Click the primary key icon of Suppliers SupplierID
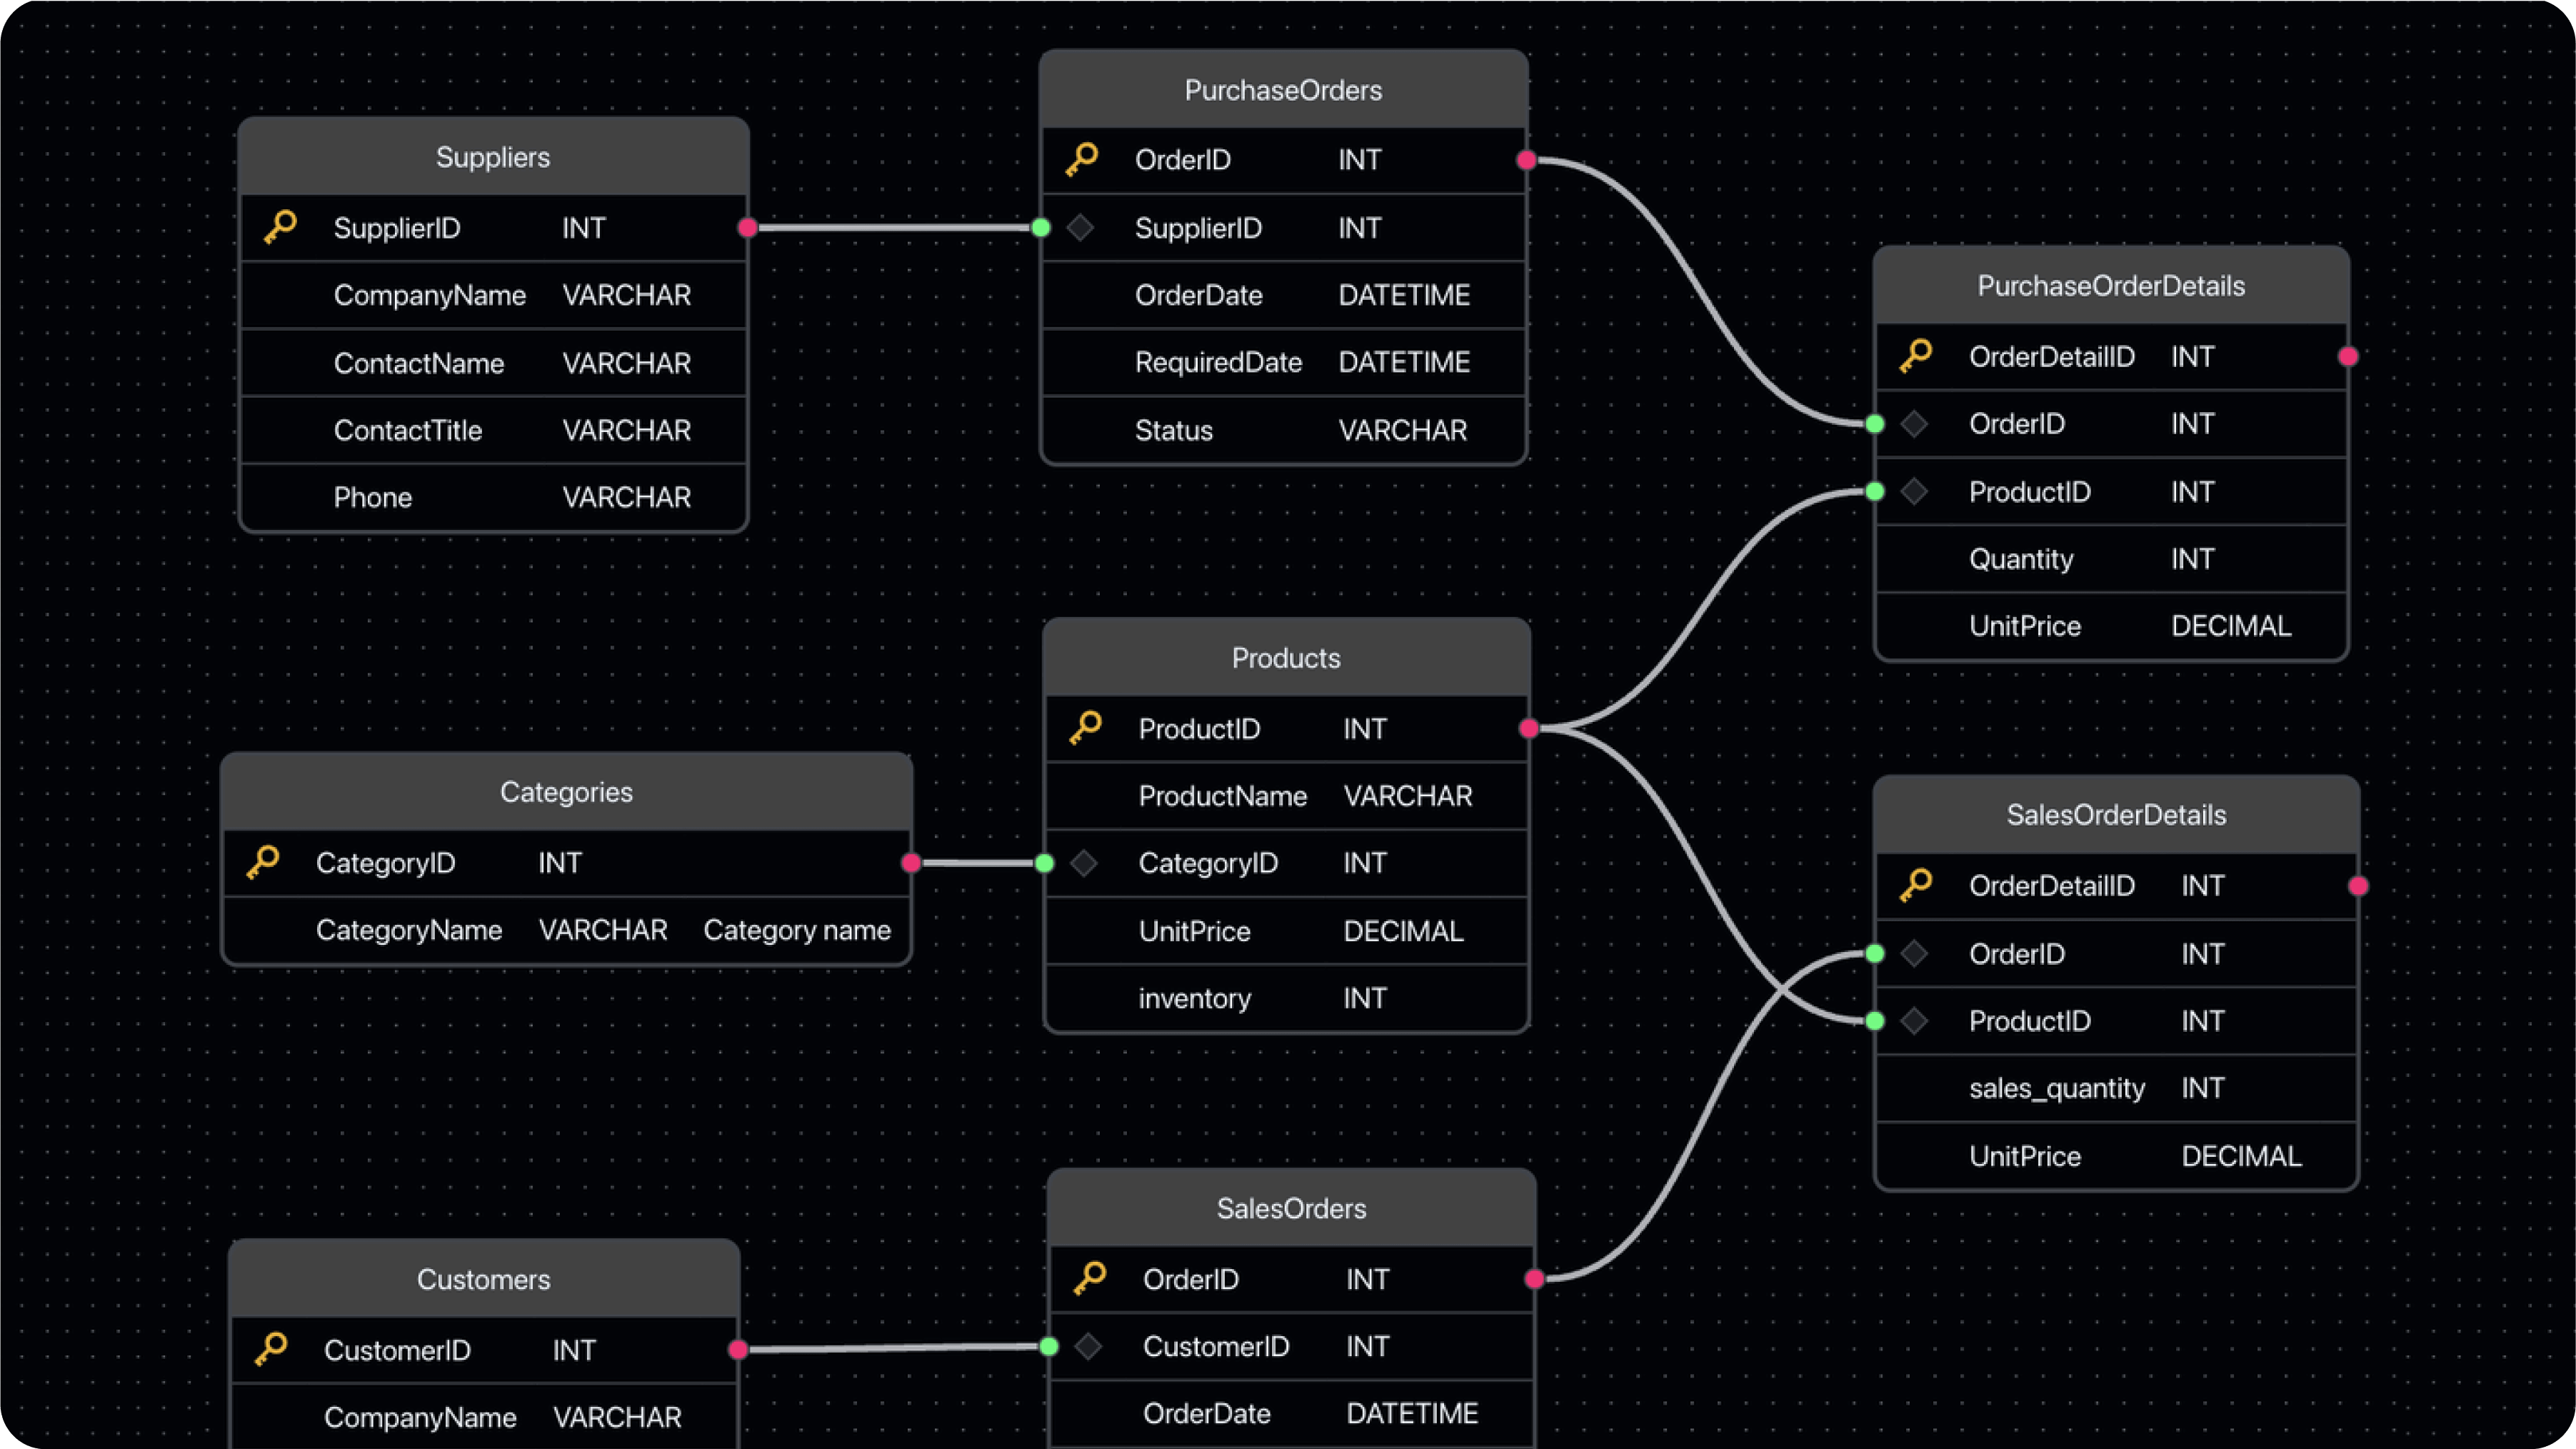This screenshot has height=1449, width=2576. (x=281, y=227)
